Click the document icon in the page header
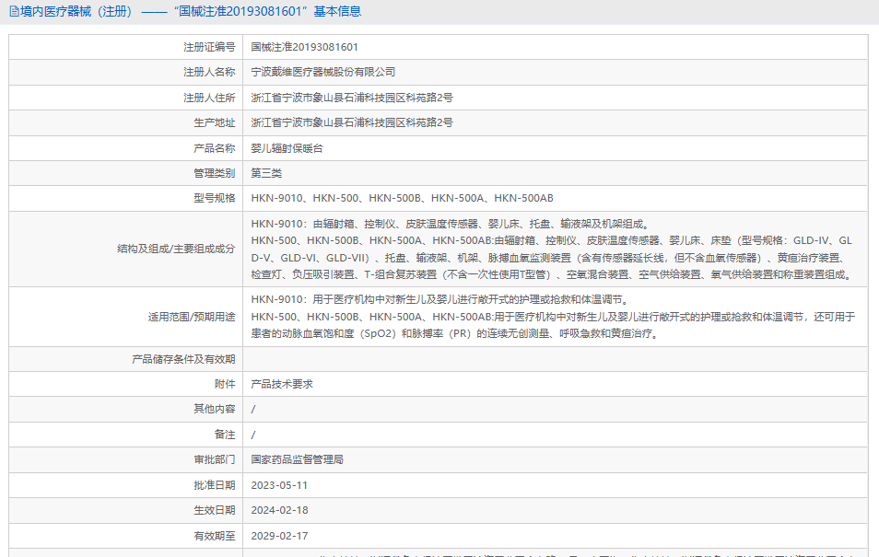 pos(15,11)
